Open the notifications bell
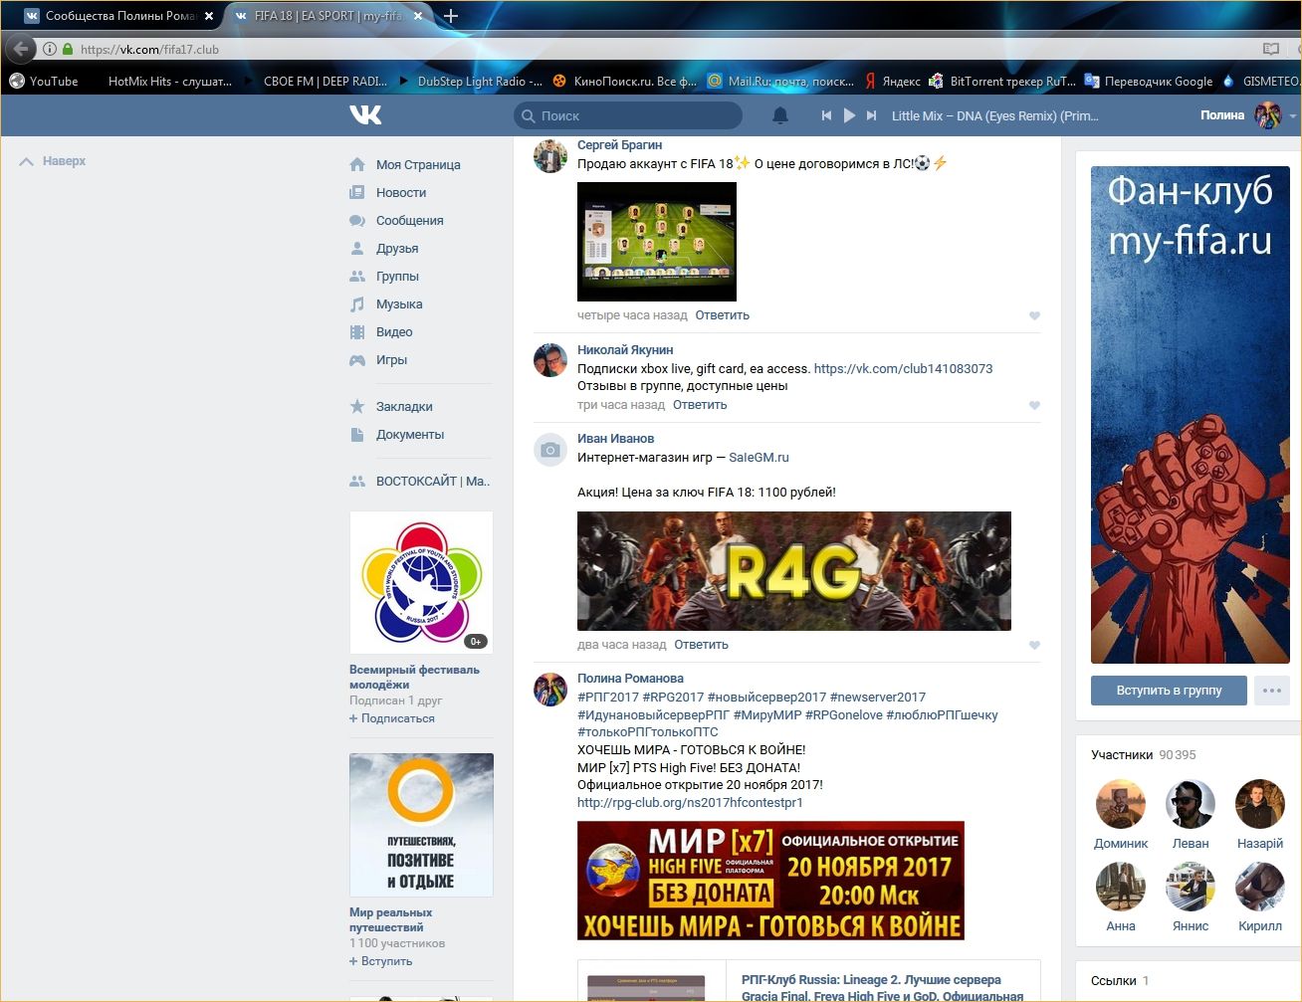1302x1002 pixels. click(x=780, y=115)
